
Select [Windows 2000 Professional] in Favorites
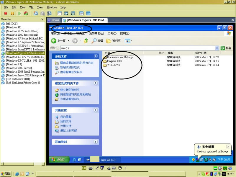tap(22, 35)
